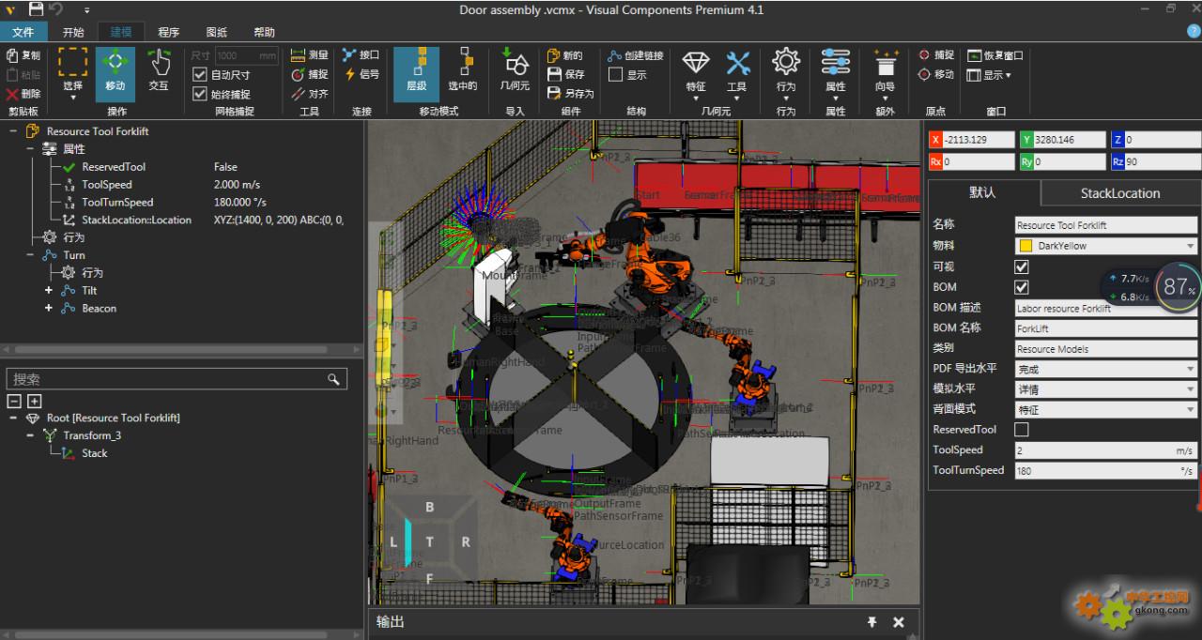
Task: Open the StackLocation properties tab
Action: (1120, 193)
